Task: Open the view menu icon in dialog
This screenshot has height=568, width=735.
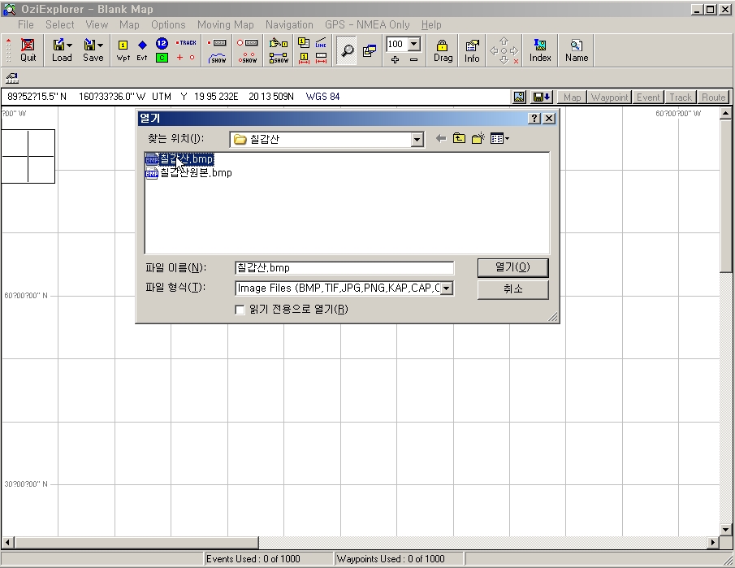Action: coord(499,138)
